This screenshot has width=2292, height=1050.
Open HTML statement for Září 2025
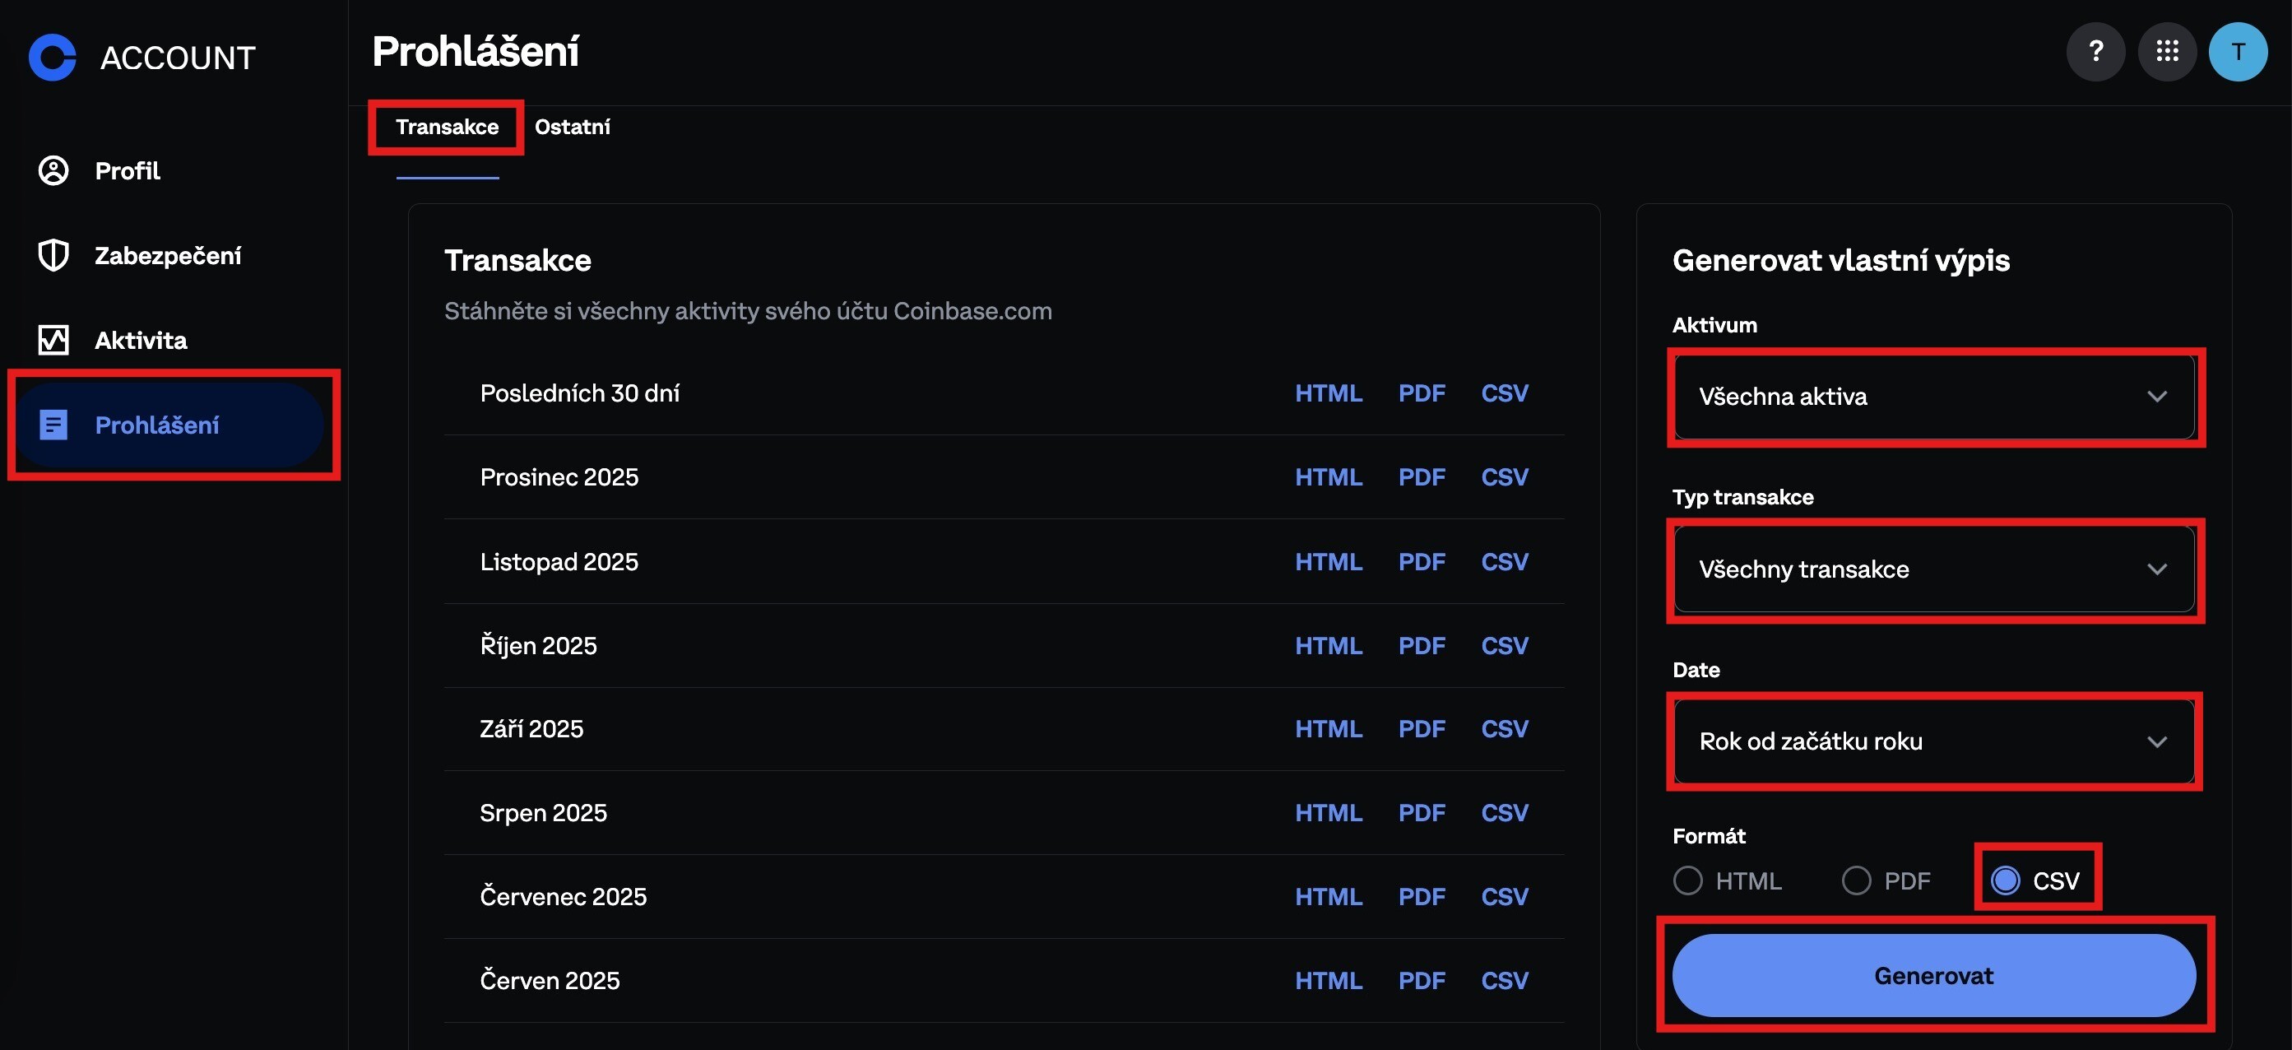1329,729
